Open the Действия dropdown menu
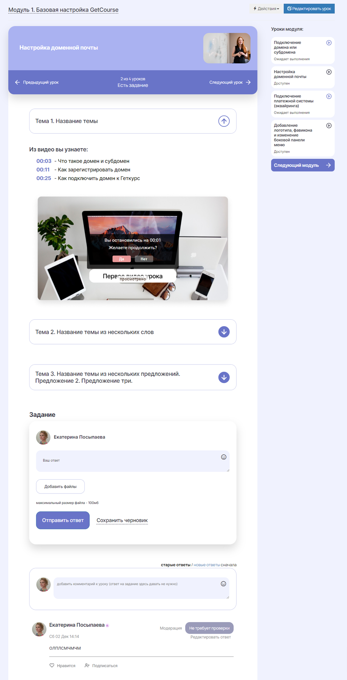The image size is (347, 680). [266, 9]
